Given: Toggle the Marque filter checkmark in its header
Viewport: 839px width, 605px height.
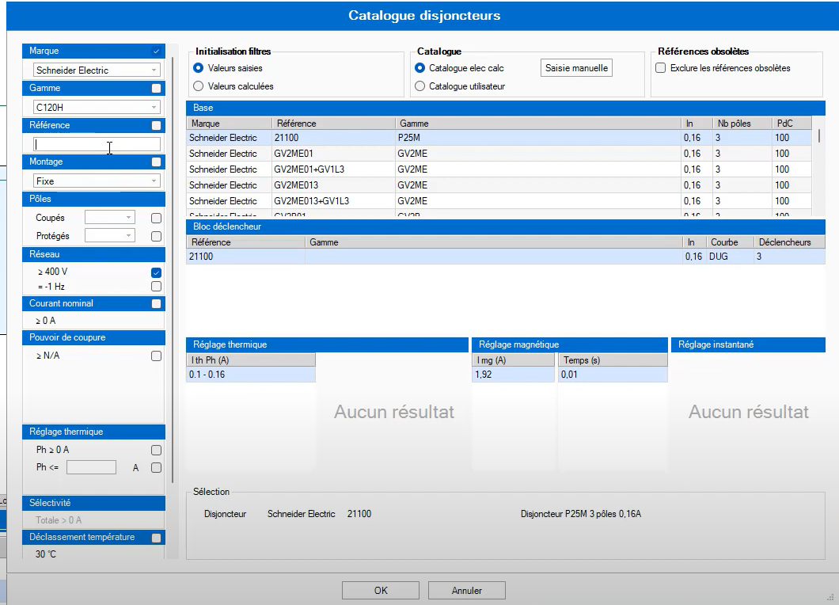Looking at the screenshot, I should tap(158, 51).
